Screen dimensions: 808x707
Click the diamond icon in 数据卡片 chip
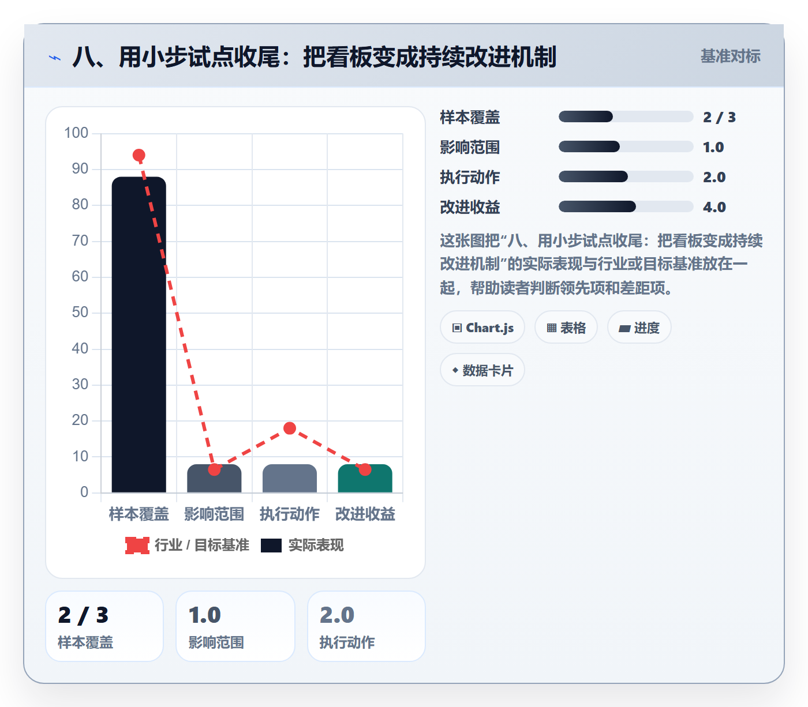tap(455, 370)
